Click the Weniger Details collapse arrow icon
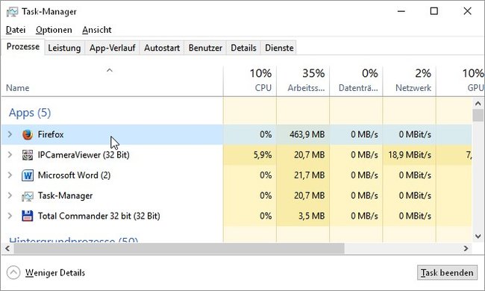The height and width of the screenshot is (291, 485). coord(13,273)
